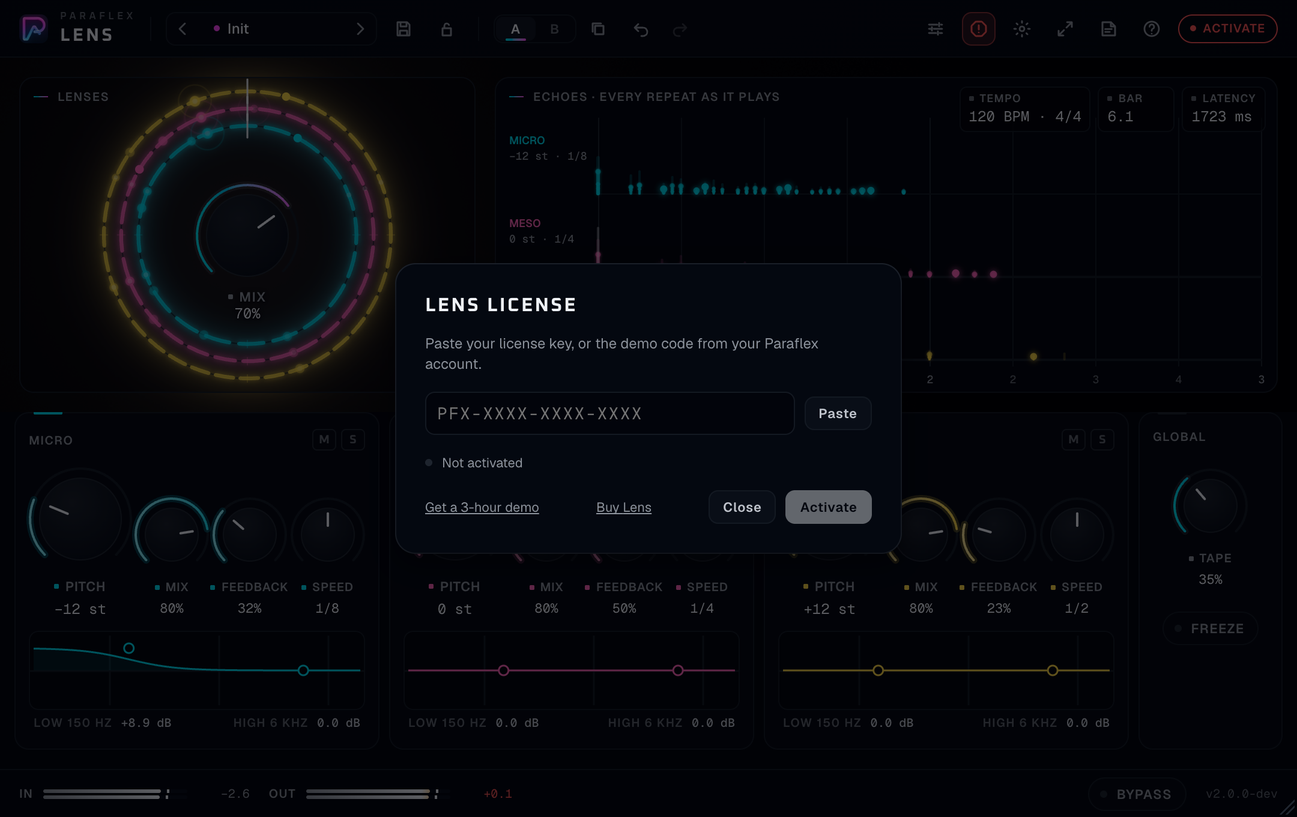The height and width of the screenshot is (817, 1297).
Task: Select the B comparison slot
Action: [x=555, y=29]
